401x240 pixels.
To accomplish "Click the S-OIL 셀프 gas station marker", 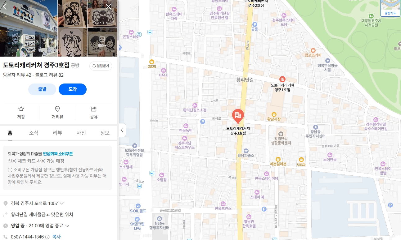I will (138, 206).
